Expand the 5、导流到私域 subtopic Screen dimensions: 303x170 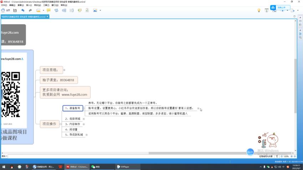pos(87,135)
